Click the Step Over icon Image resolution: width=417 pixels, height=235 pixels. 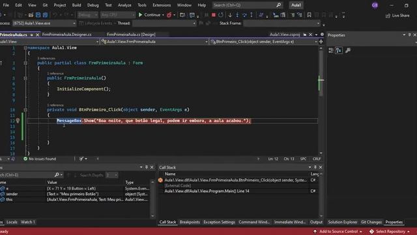tap(244, 15)
